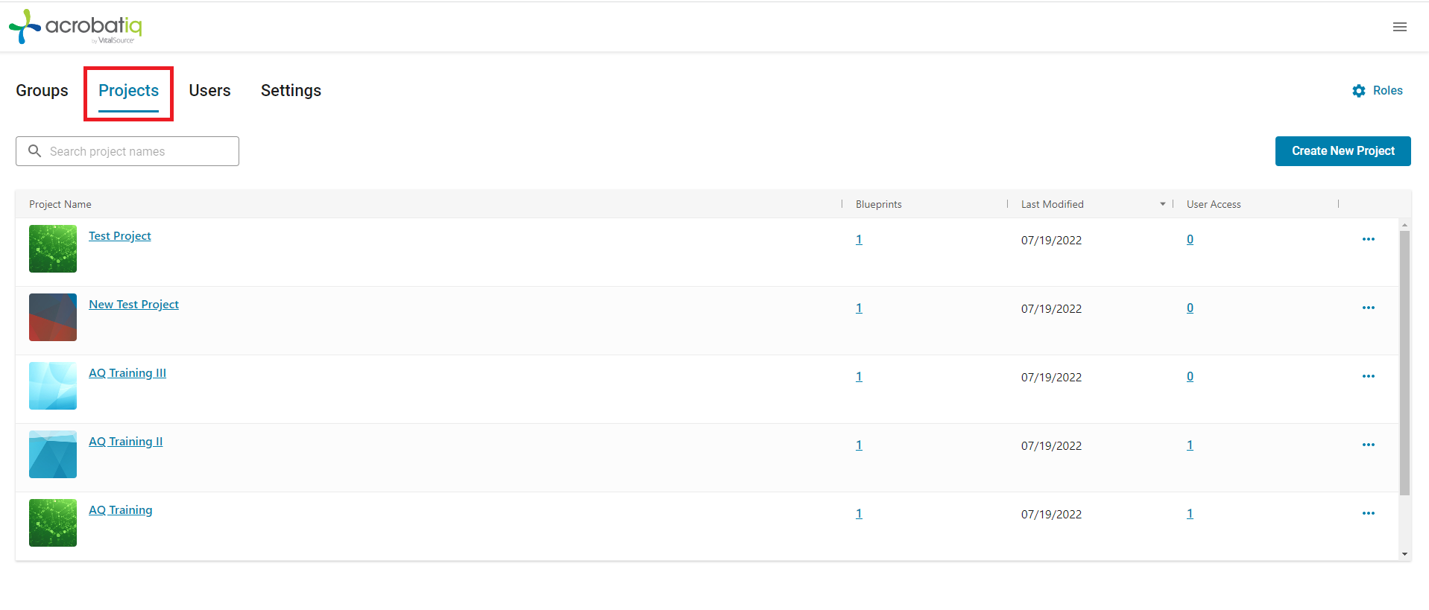Open the Roles link
Image resolution: width=1429 pixels, height=610 pixels.
coord(1387,91)
